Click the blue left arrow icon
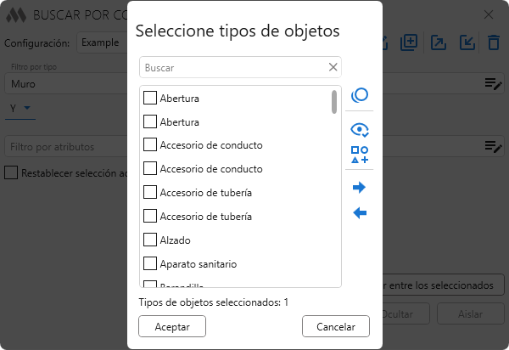509x350 pixels. point(360,213)
